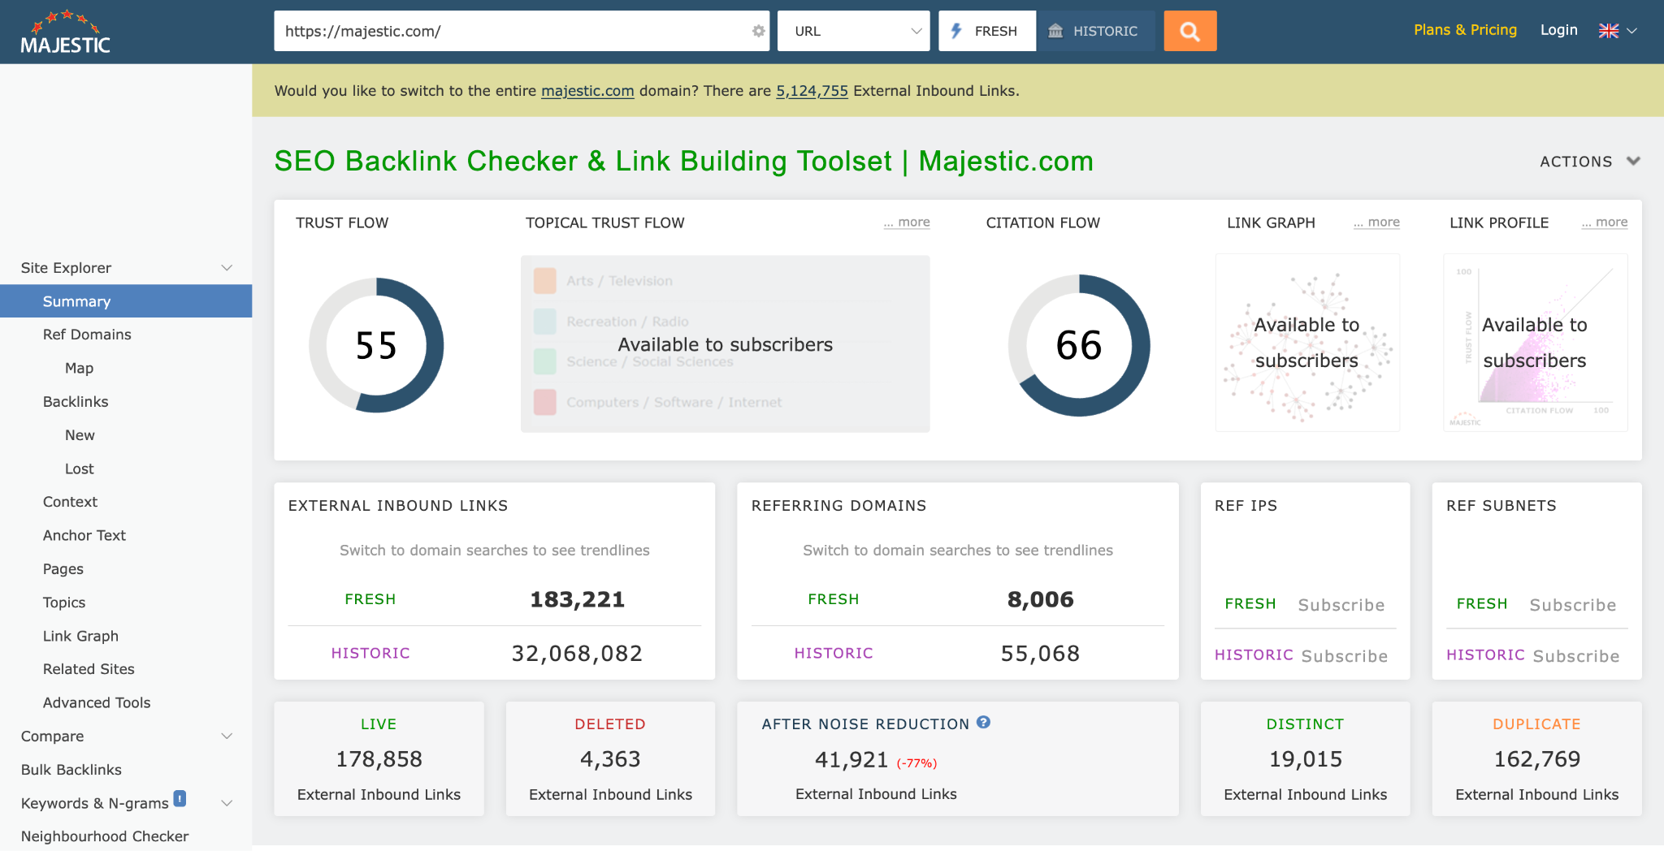Image resolution: width=1664 pixels, height=851 pixels.
Task: Click Ref Subnets HISTORIC Subscribe link
Action: (1576, 656)
